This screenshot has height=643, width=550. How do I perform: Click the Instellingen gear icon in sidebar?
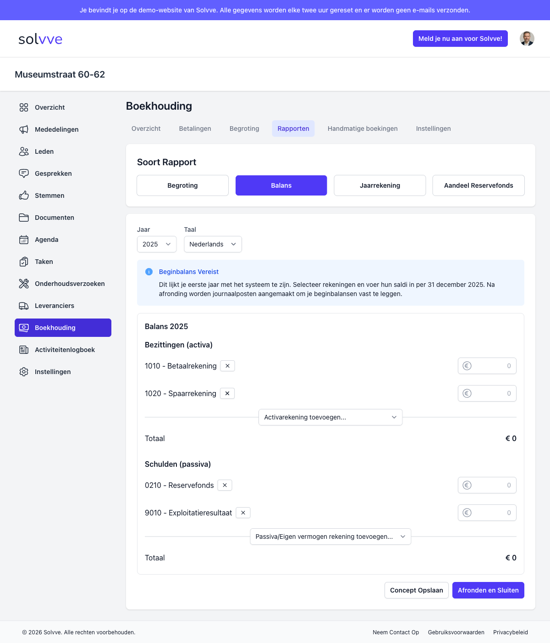(24, 372)
